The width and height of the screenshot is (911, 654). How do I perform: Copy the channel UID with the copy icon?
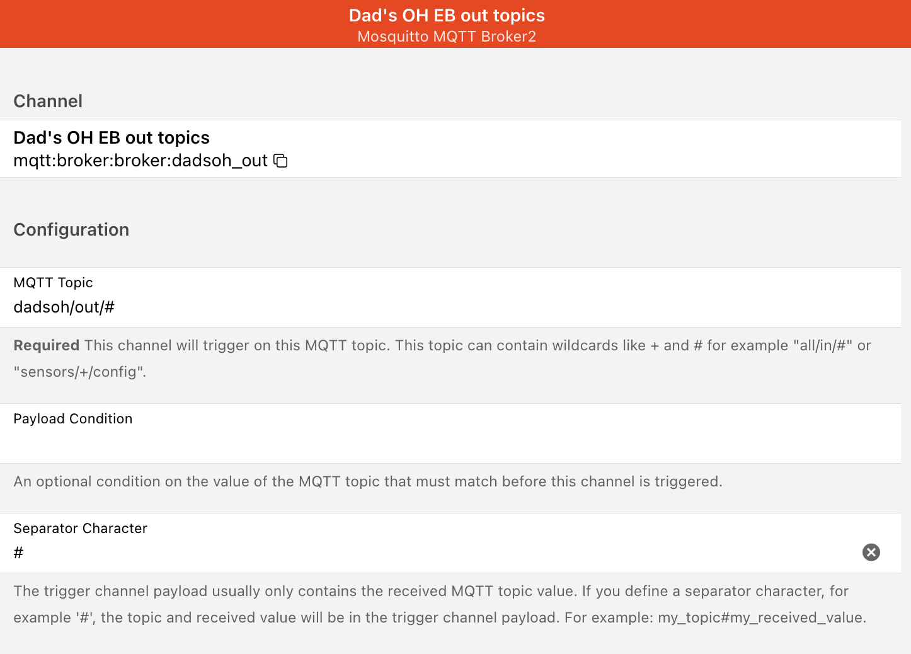(x=280, y=161)
